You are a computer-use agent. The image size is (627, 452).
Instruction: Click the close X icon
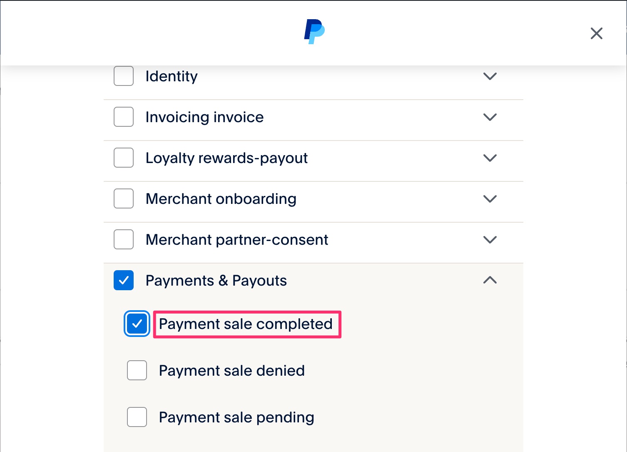tap(596, 33)
